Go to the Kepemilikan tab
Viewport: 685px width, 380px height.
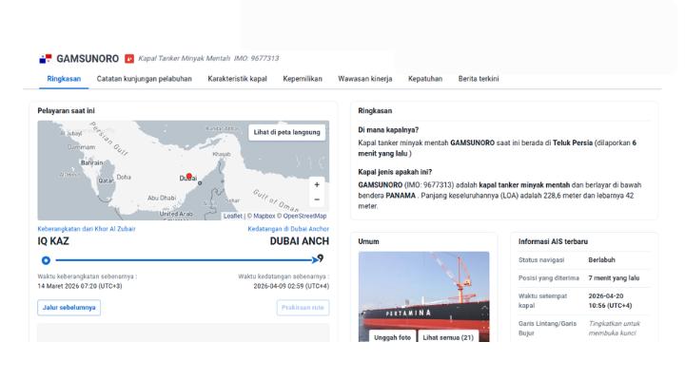303,78
